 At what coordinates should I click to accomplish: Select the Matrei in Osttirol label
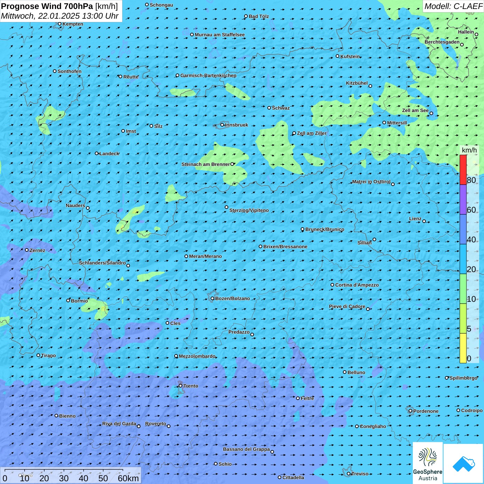point(371,181)
